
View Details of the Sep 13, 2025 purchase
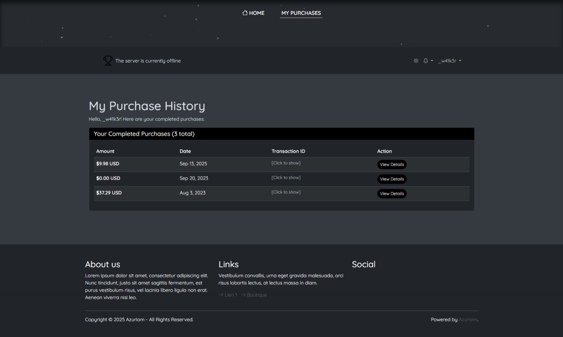[392, 164]
